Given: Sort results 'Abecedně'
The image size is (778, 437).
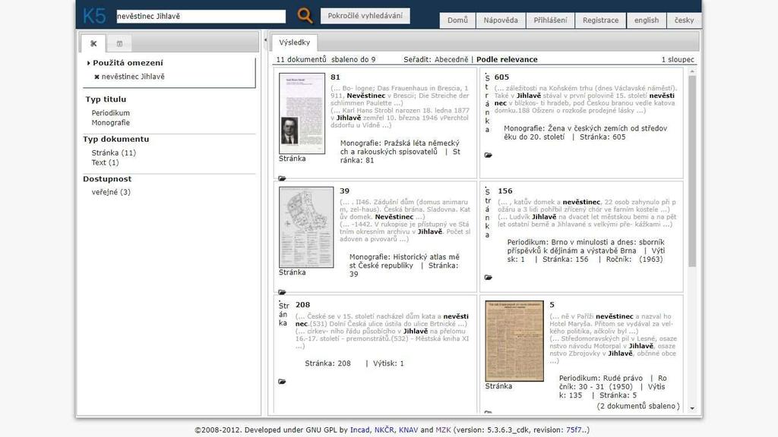Looking at the screenshot, I should (x=451, y=59).
